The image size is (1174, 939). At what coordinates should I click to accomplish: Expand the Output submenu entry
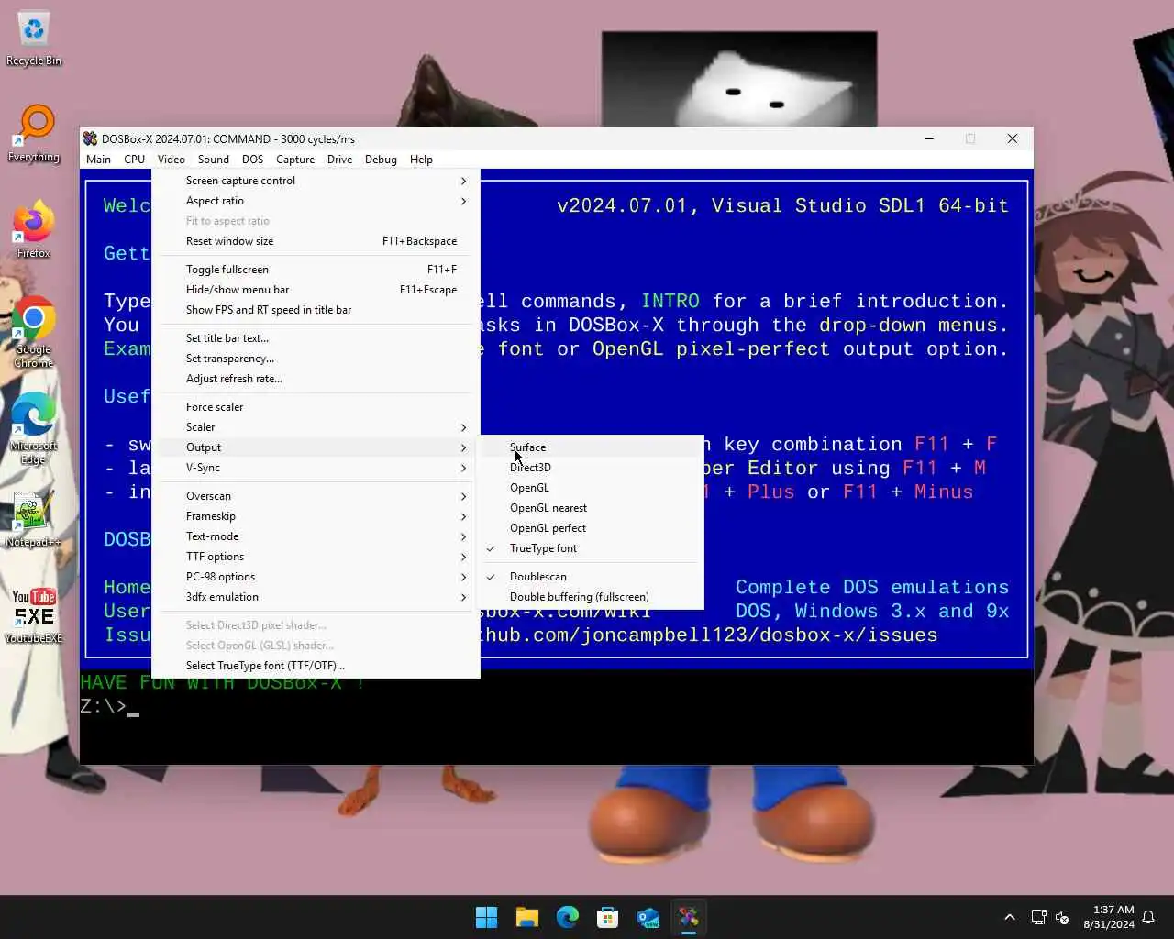(316, 447)
